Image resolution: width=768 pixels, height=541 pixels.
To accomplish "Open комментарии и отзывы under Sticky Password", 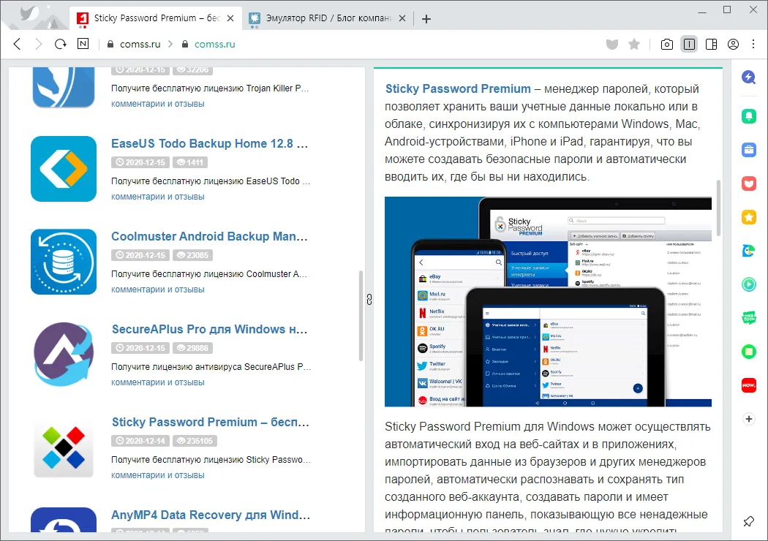I will point(158,475).
